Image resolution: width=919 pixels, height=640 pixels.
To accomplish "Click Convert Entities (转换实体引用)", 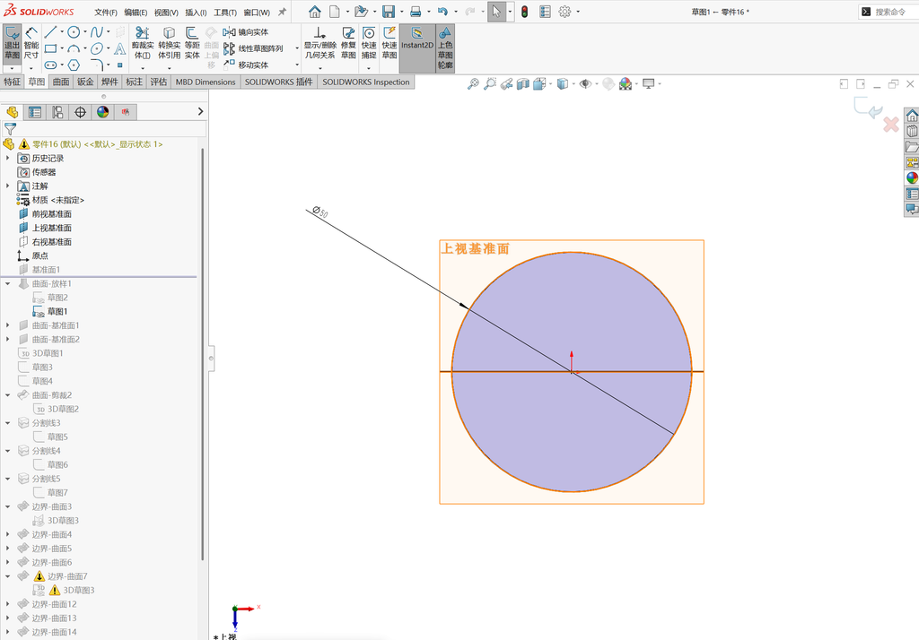I will coord(170,43).
